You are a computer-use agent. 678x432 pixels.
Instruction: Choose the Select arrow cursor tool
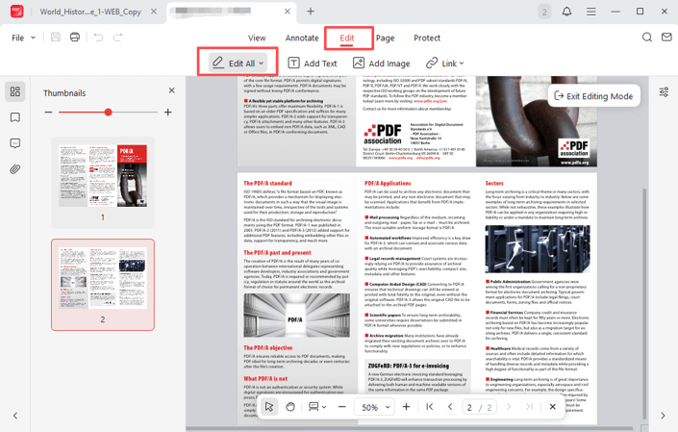(269, 407)
